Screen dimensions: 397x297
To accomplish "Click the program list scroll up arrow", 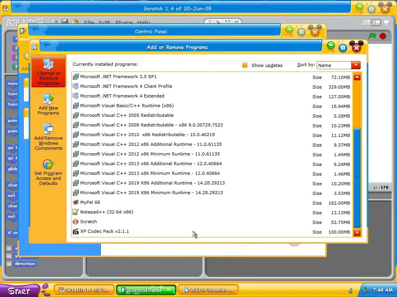I will [x=357, y=77].
